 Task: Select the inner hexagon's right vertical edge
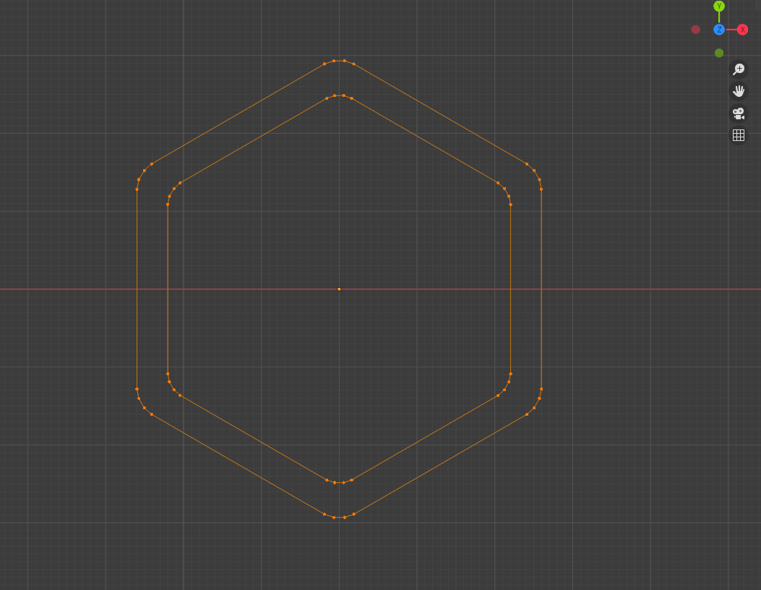(x=510, y=289)
